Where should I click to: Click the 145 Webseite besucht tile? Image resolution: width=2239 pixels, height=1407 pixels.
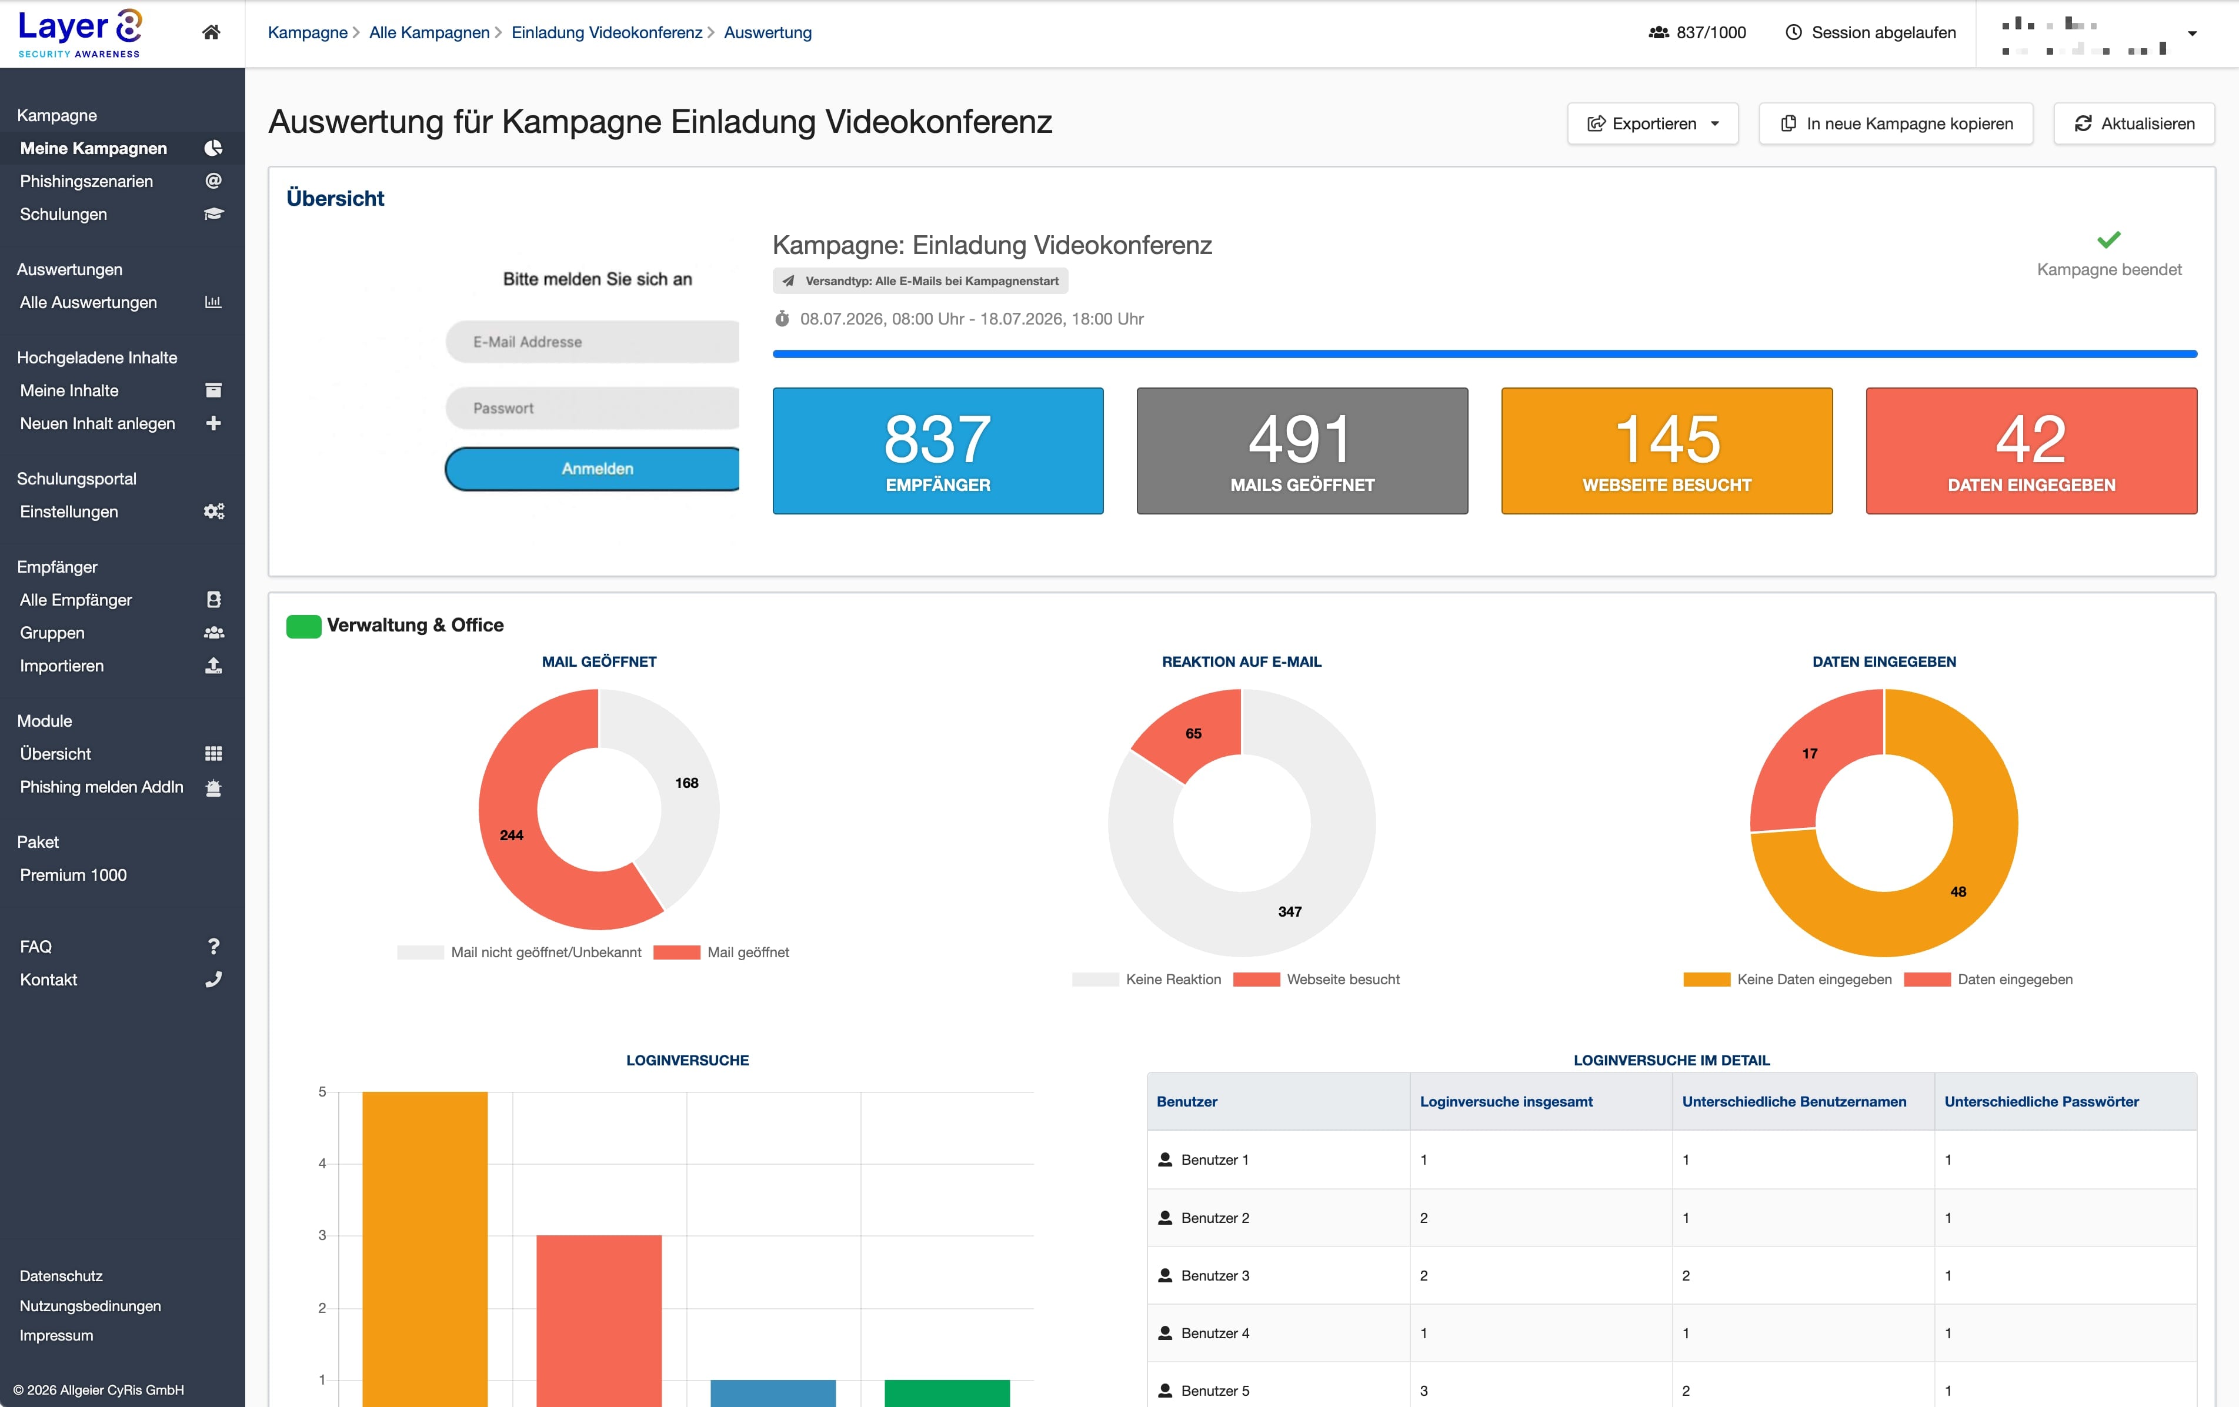tap(1667, 451)
